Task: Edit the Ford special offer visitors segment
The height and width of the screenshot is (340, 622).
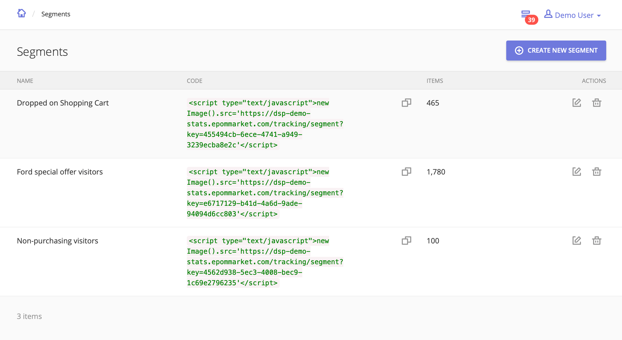Action: pyautogui.click(x=577, y=172)
